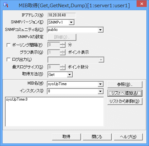Expand the インスタンス dropdown arrow
The image size is (149, 146).
click(x=100, y=91)
